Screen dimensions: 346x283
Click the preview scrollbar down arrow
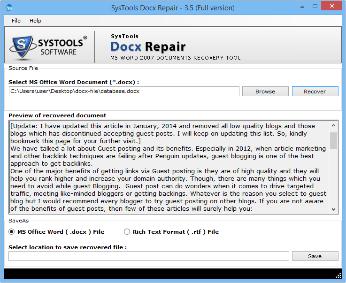[334, 209]
